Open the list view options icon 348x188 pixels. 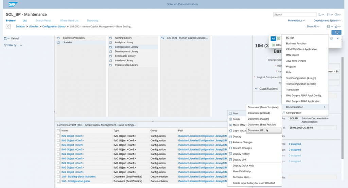[x=329, y=15]
